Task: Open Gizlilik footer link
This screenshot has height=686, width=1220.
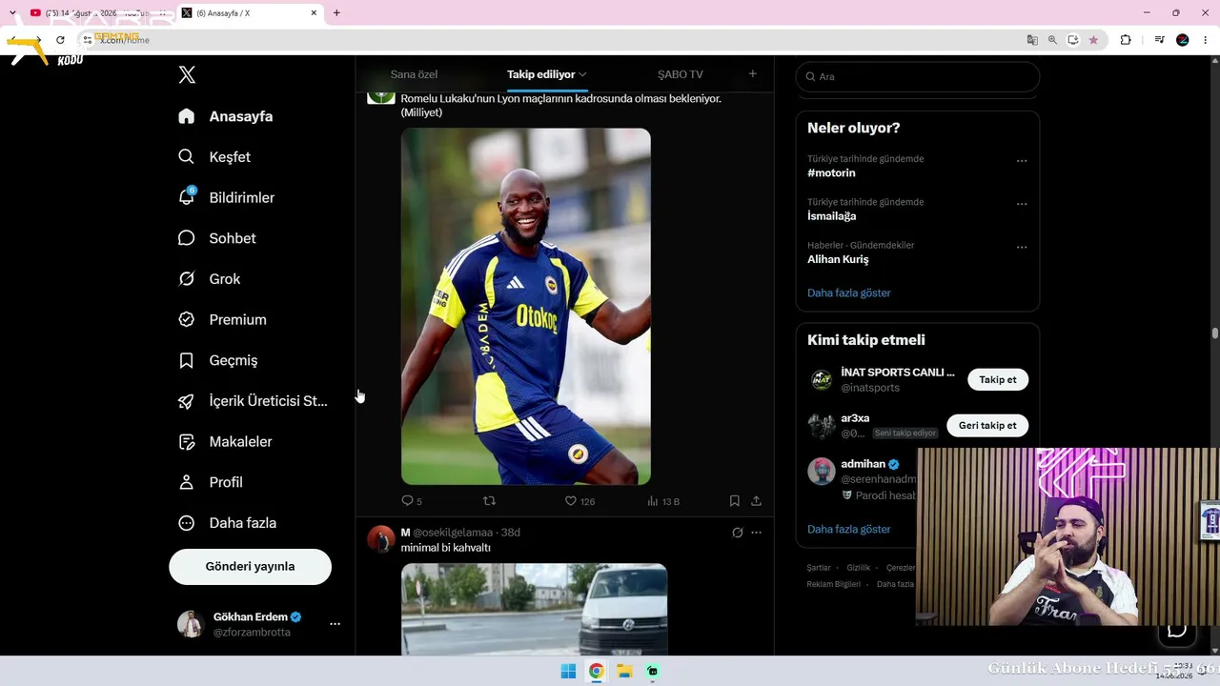Action: (x=858, y=568)
